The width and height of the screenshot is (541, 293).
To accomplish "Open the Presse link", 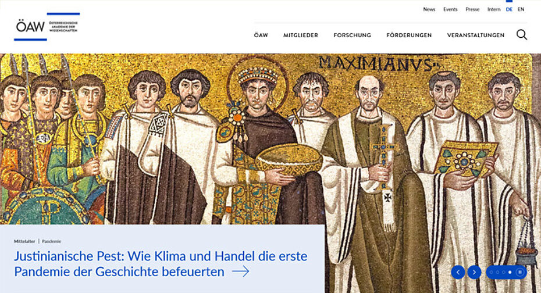I will click(x=472, y=9).
